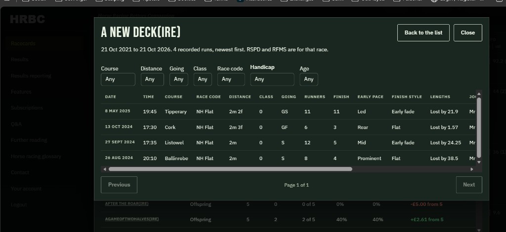The image size is (506, 232).
Task: Open Q&A in the background sidebar
Action: pyautogui.click(x=16, y=124)
